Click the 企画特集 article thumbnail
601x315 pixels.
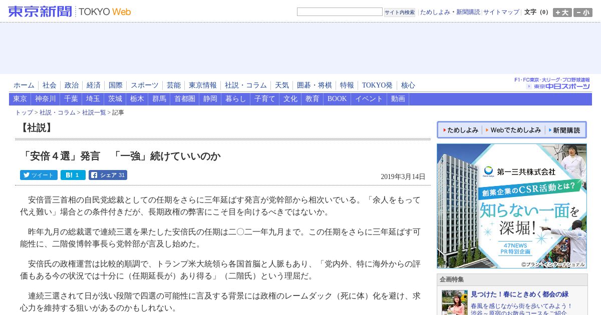(454, 302)
